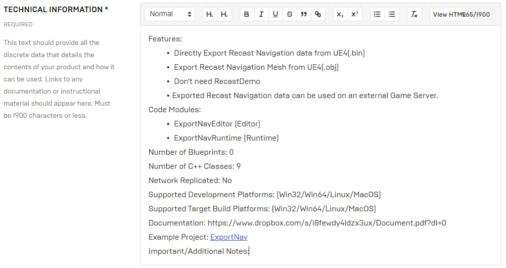The height and width of the screenshot is (268, 506).
Task: Toggle underline formatting
Action: 275,15
